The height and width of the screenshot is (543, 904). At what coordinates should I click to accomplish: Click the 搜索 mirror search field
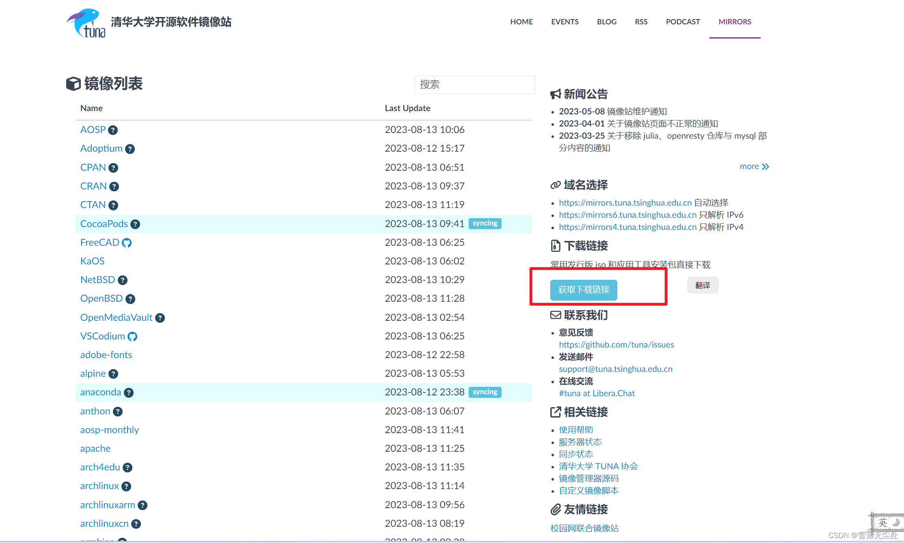474,85
